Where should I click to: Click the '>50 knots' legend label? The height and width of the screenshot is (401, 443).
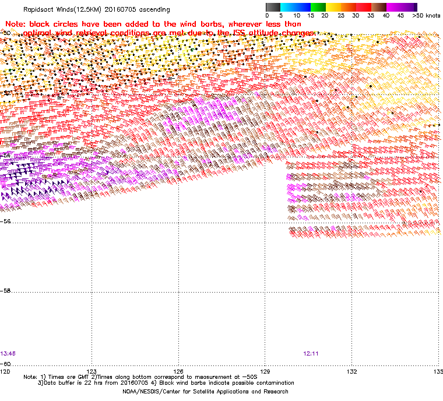tap(426, 16)
